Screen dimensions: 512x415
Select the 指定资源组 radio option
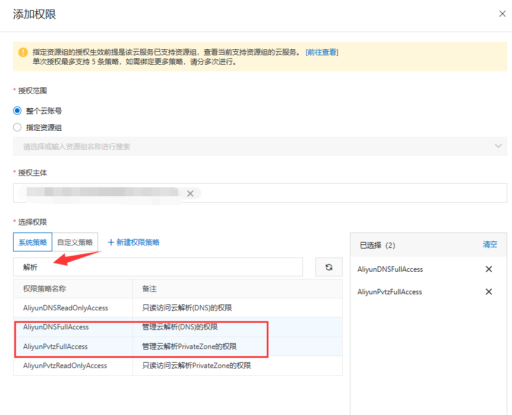(17, 127)
